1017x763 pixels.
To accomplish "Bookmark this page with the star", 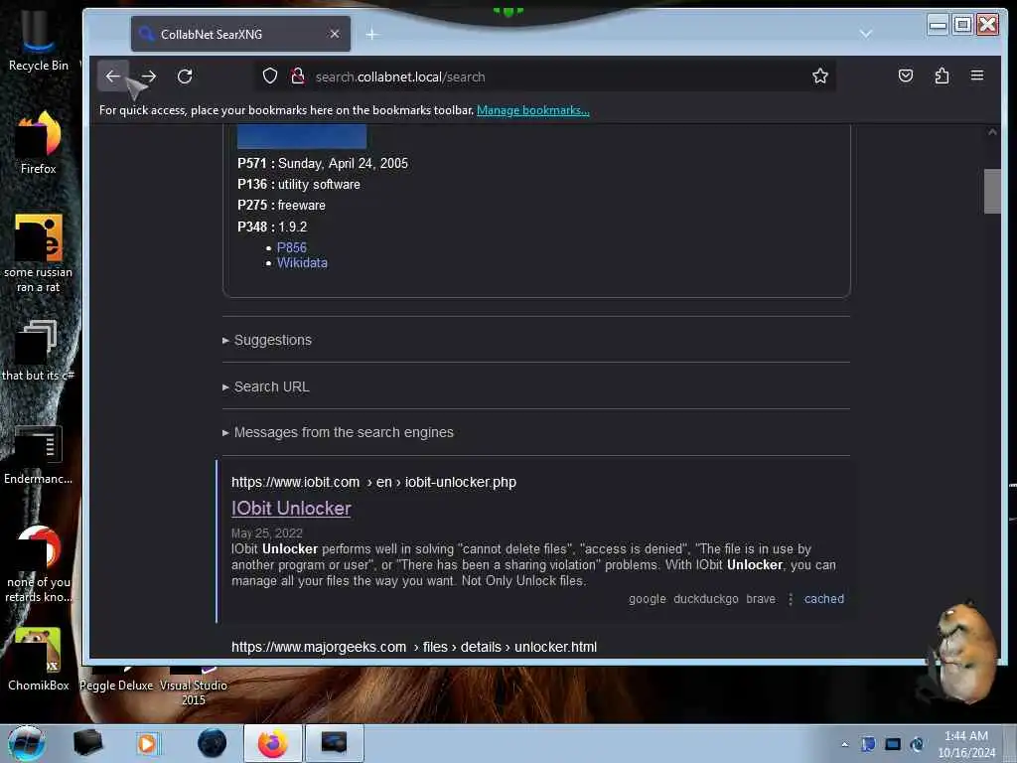I will click(x=819, y=76).
